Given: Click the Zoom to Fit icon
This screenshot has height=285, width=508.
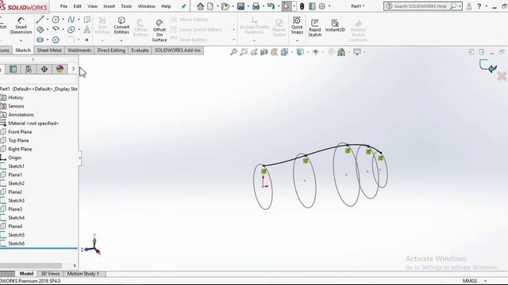Looking at the screenshot, I should point(233,51).
